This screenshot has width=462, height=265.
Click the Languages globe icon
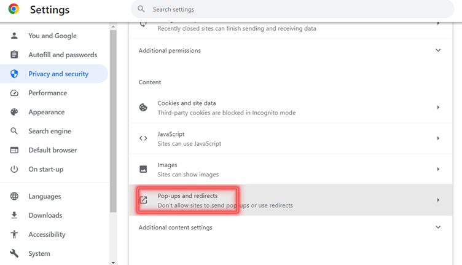14,196
